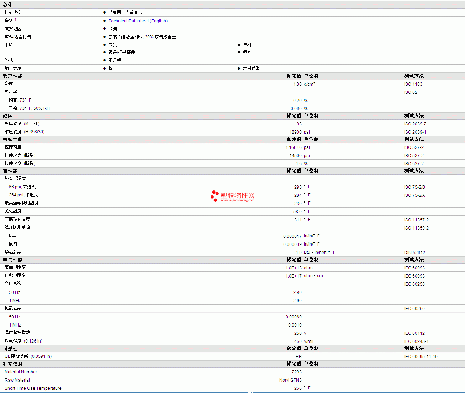Click the bullet beside 注射成型
Viewport: 465px width, 393px height.
[239, 69]
